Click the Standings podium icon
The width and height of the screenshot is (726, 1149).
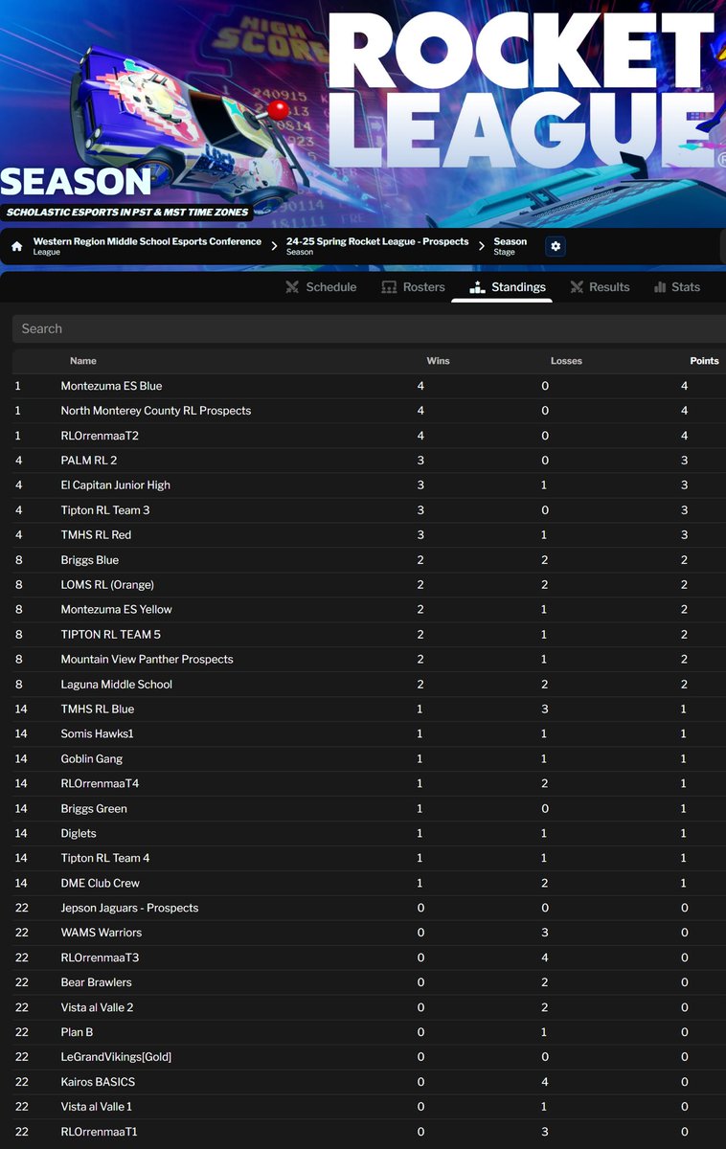477,287
